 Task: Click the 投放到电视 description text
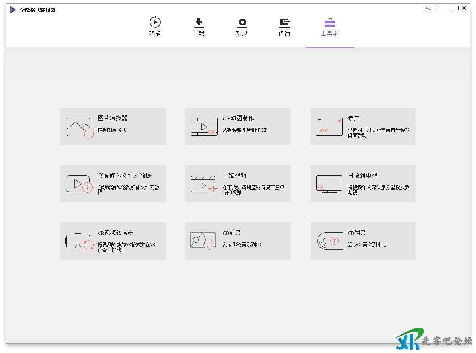378,190
